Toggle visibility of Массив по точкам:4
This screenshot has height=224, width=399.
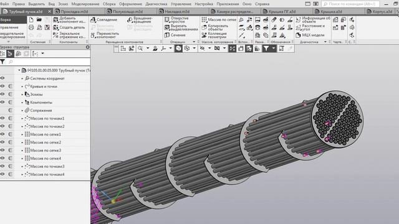pyautogui.click(x=2, y=174)
